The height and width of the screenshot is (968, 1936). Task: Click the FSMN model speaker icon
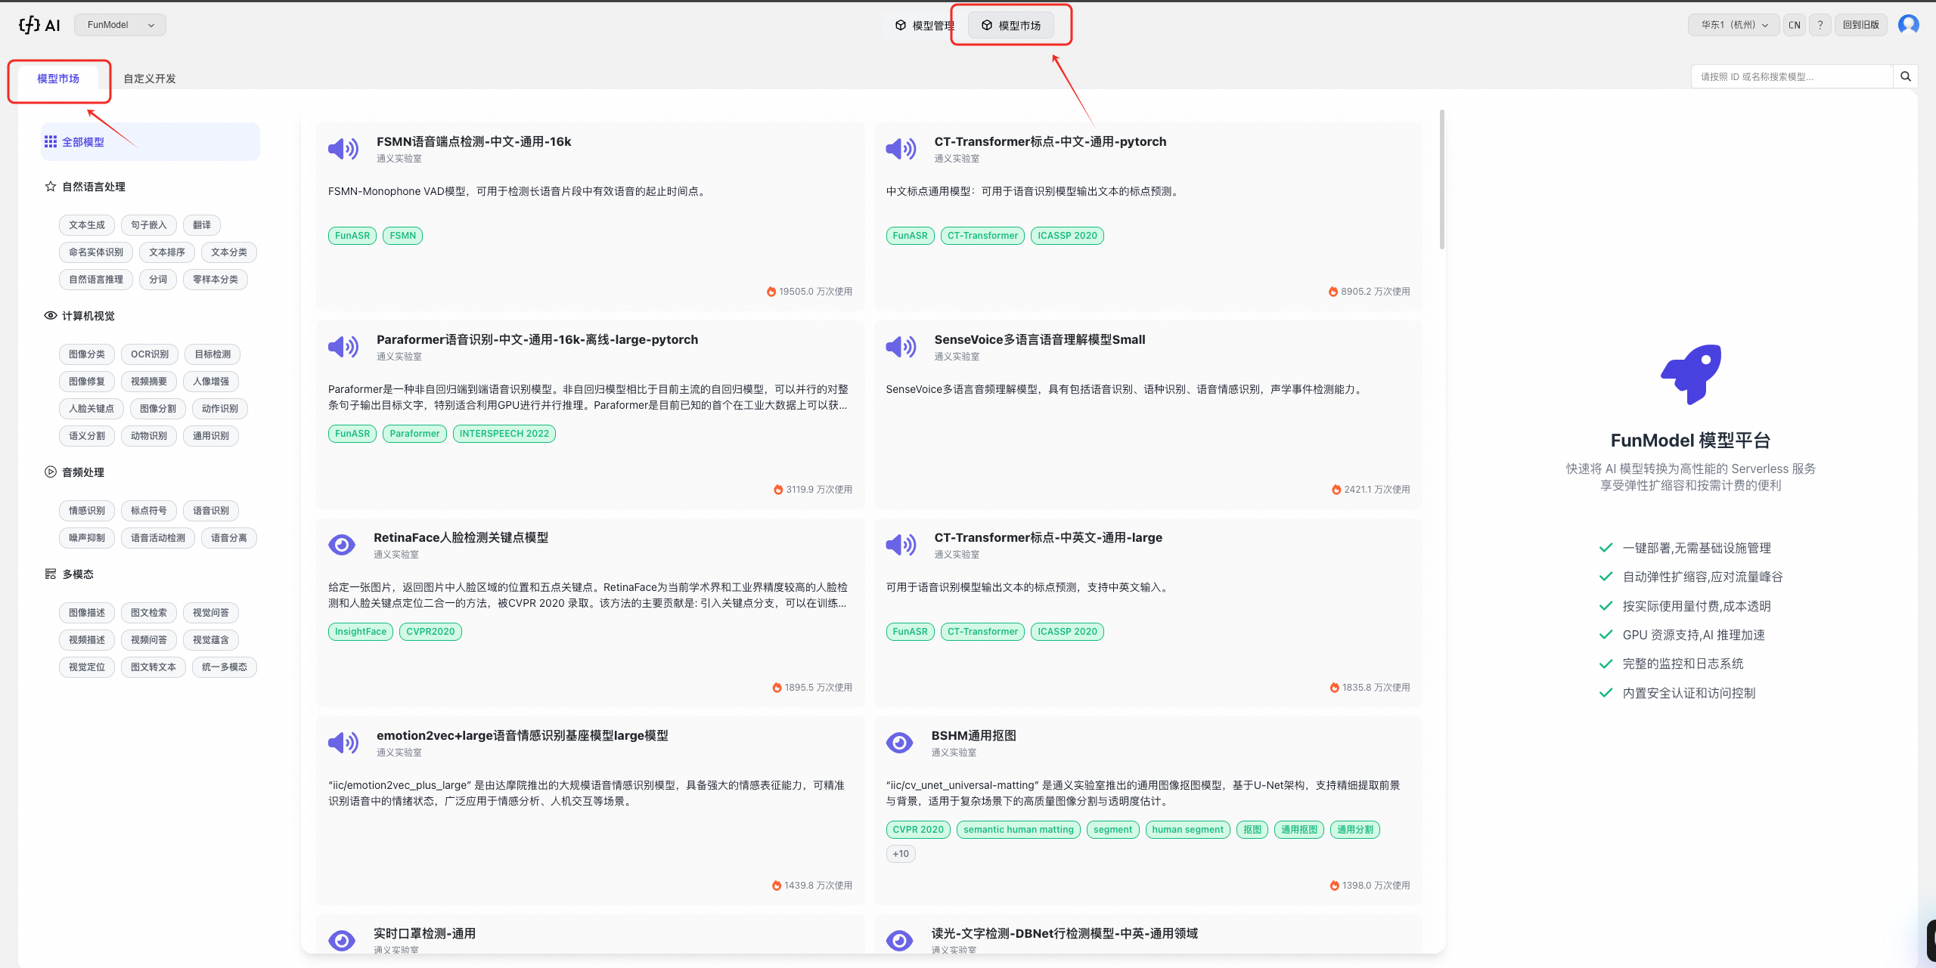pyautogui.click(x=343, y=149)
